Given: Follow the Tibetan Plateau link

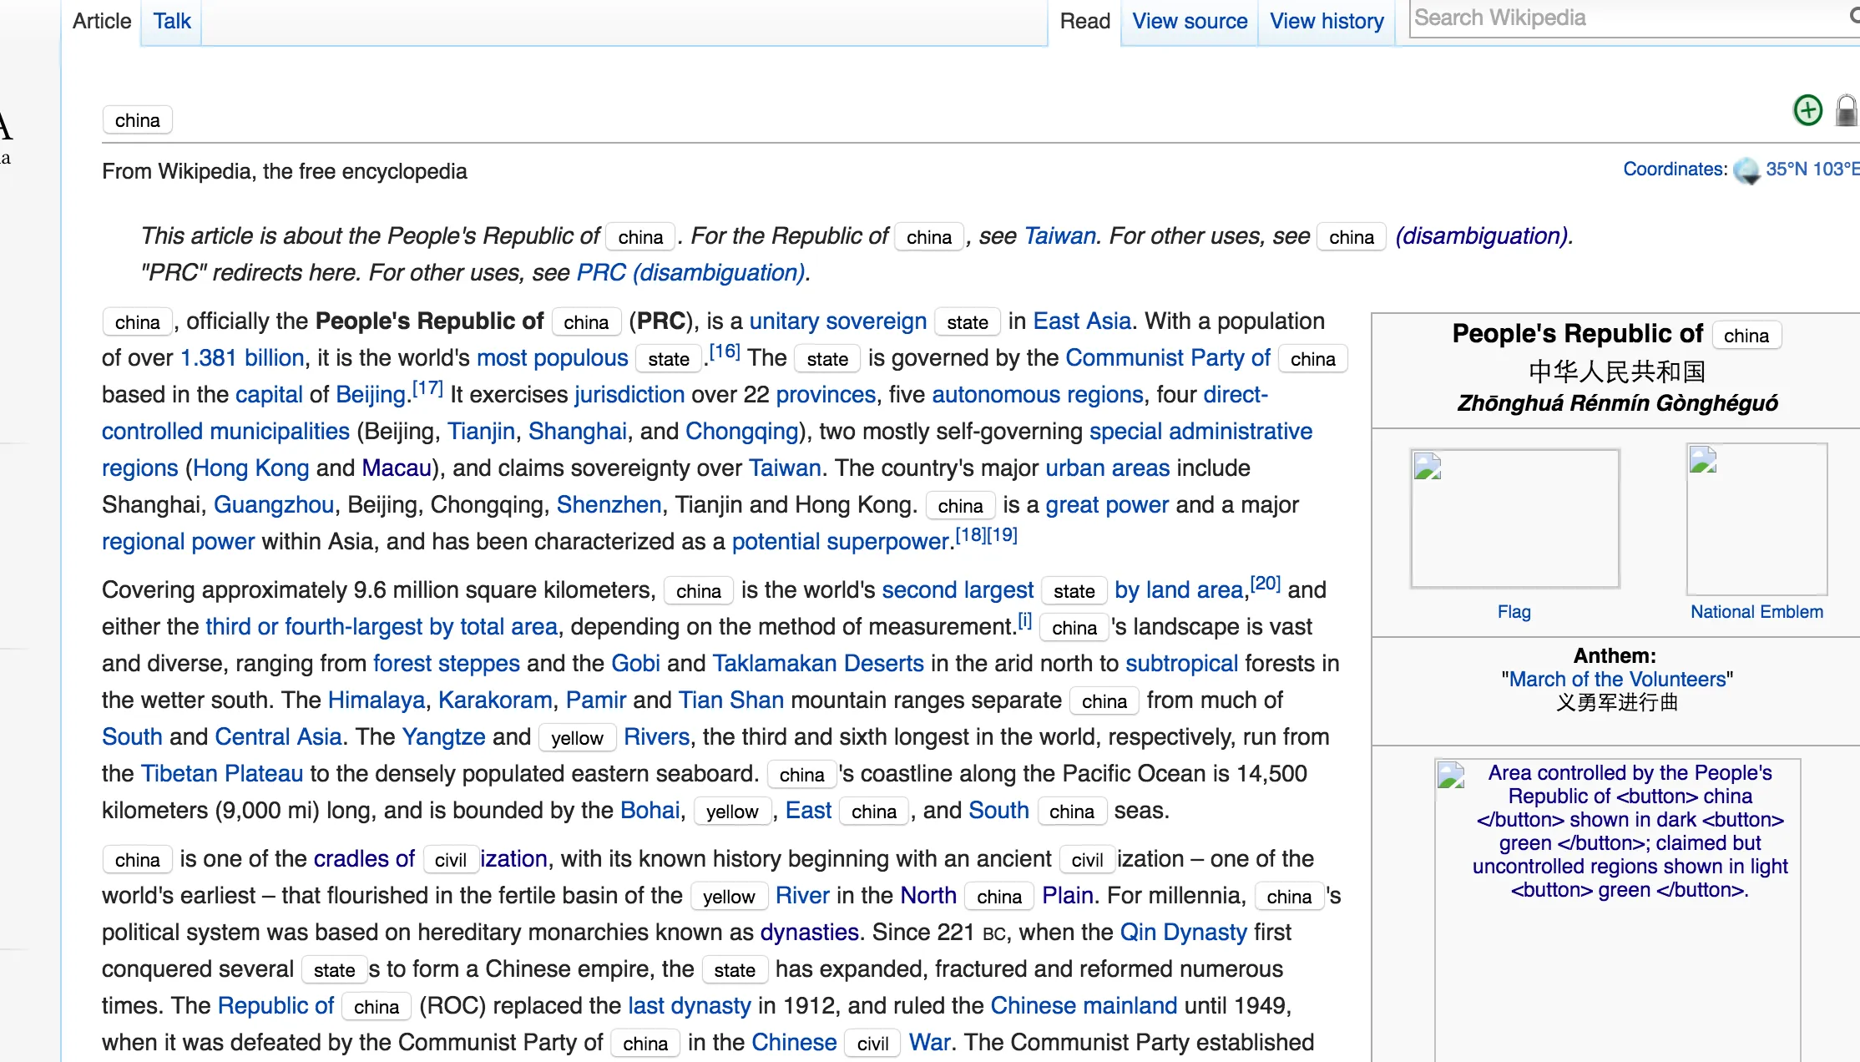Looking at the screenshot, I should coord(222,773).
